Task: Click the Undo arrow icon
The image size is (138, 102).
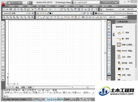Action: (x=50, y=9)
